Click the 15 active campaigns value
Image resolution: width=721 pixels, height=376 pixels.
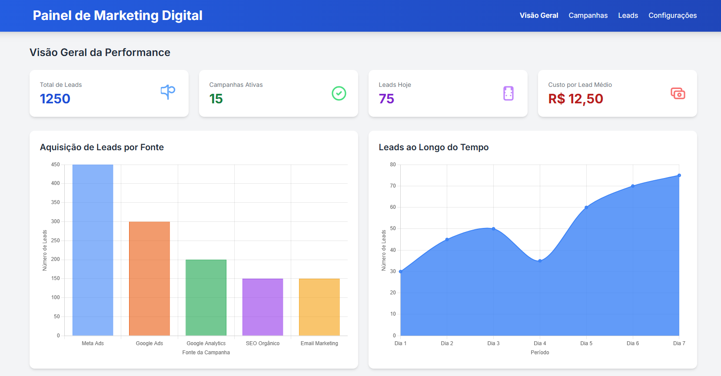point(216,99)
